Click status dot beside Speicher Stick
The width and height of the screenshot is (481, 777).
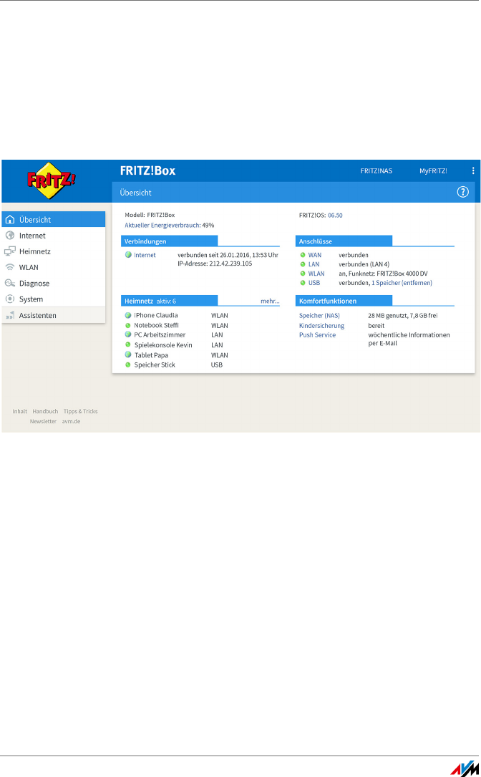[128, 365]
